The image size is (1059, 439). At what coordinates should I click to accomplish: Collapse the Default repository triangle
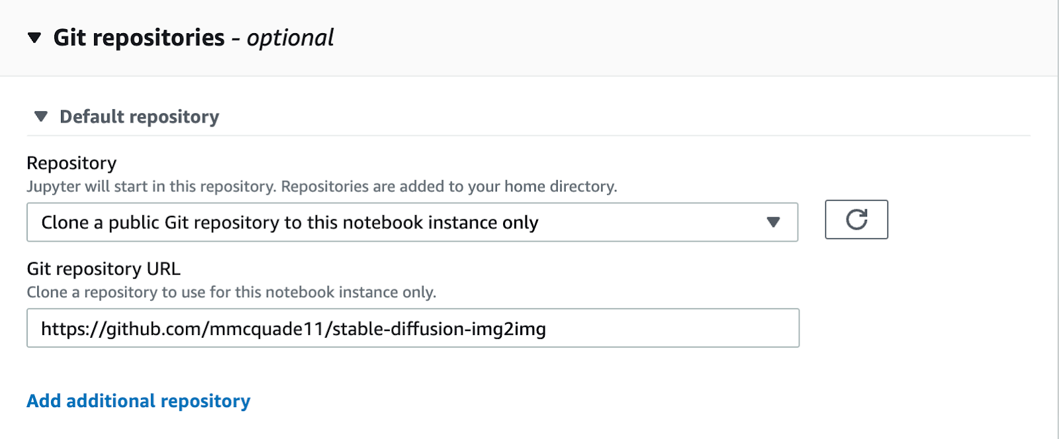pos(41,117)
